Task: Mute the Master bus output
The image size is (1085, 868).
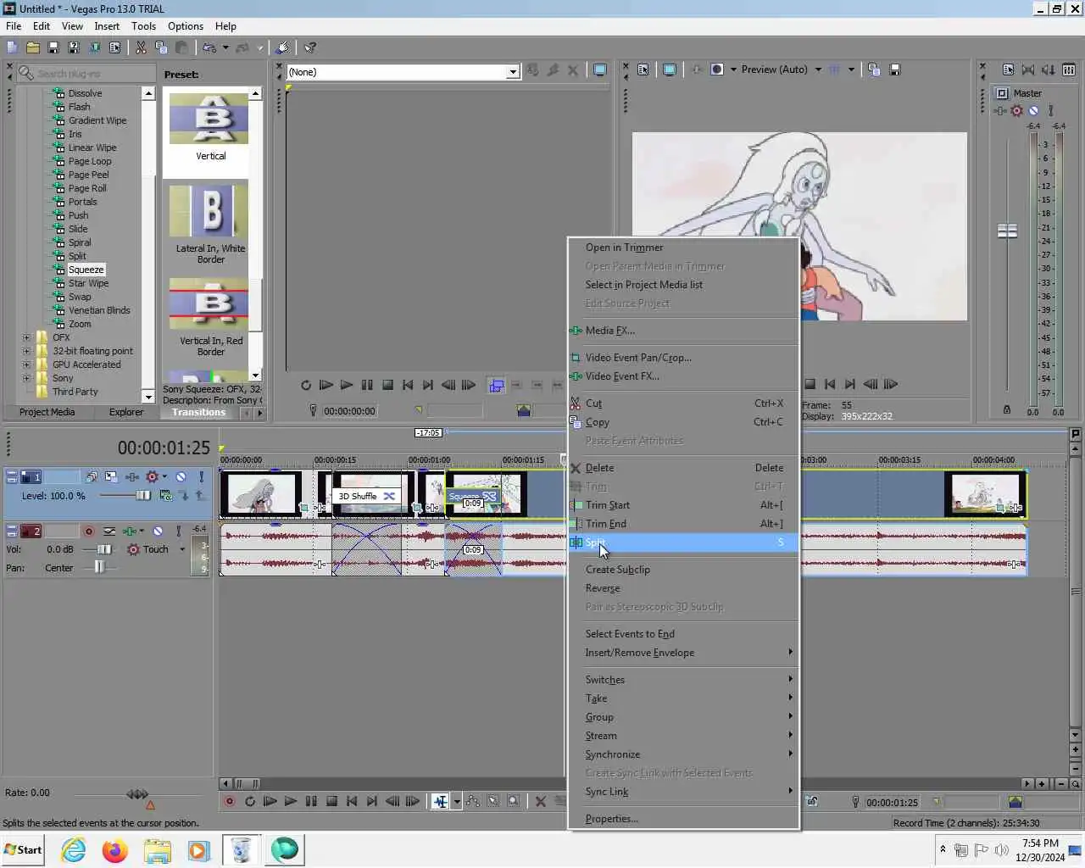Action: pos(1033,111)
